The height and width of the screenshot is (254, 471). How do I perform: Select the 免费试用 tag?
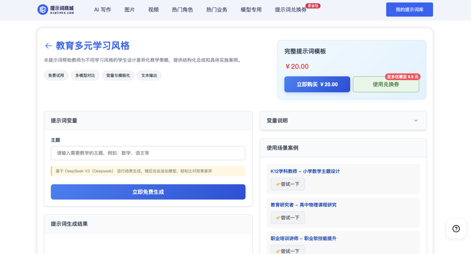tap(56, 75)
